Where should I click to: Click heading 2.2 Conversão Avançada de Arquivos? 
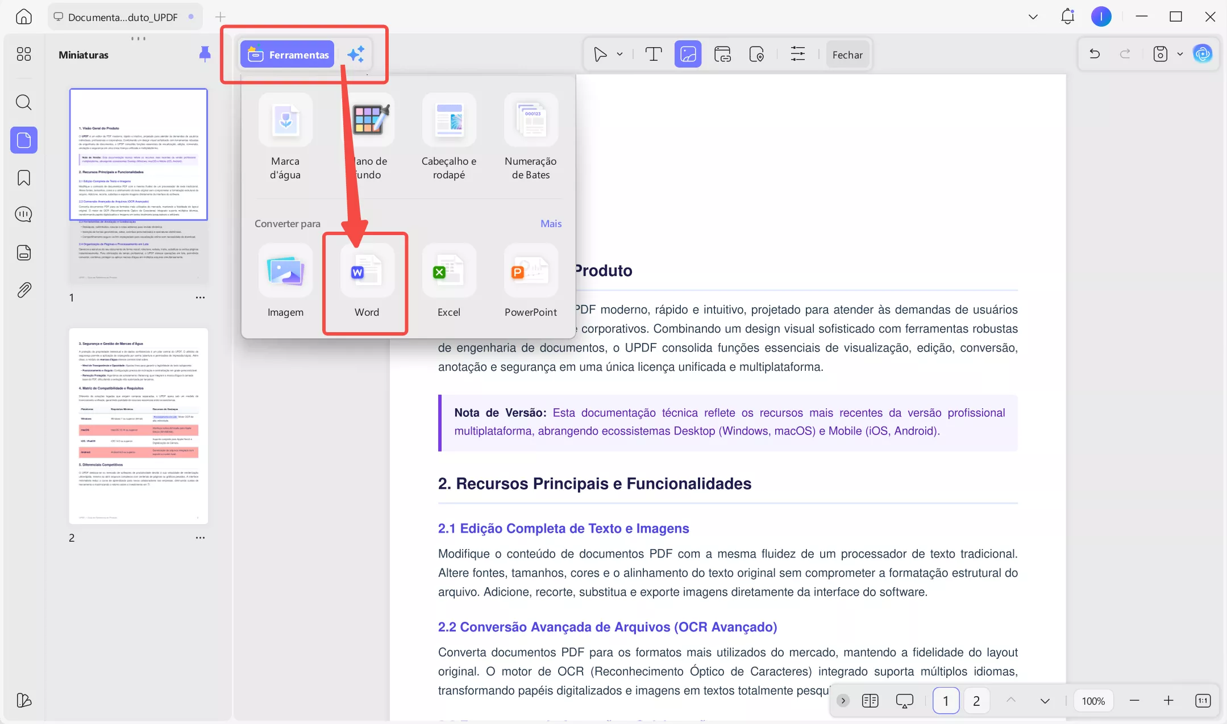(607, 627)
